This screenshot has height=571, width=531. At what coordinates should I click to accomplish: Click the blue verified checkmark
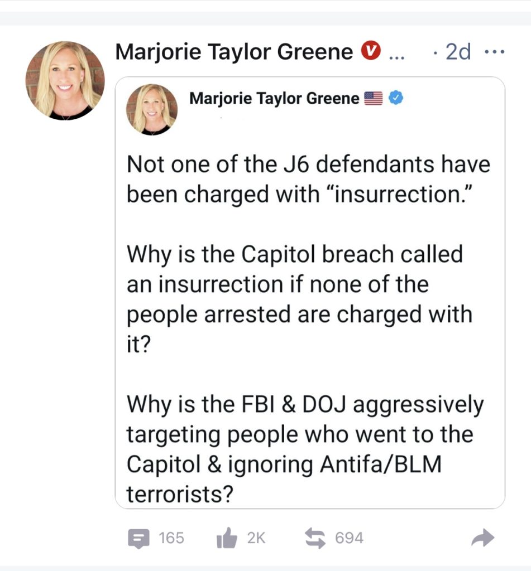tap(396, 99)
